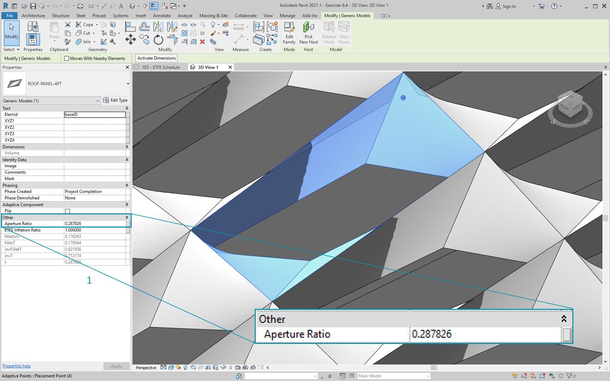The image size is (610, 381).
Task: Open the Properties help link
Action: tap(16, 366)
